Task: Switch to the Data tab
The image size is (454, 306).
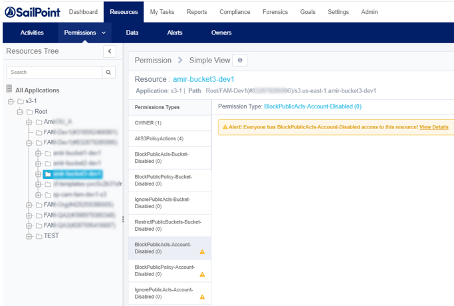Action: [132, 33]
